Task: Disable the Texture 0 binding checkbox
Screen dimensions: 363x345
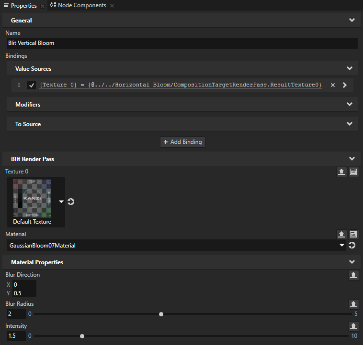Action: 32,85
